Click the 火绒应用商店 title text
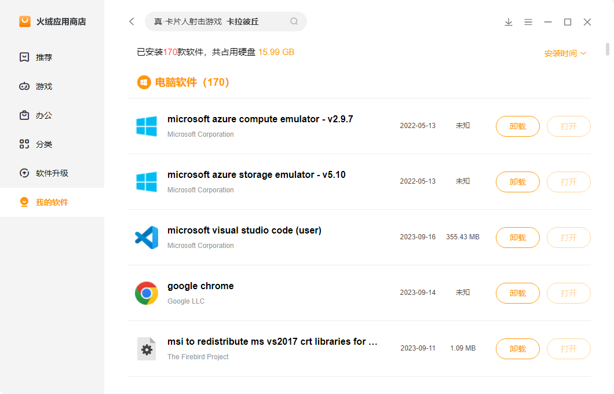Screen dimensions: 614x394 pos(61,21)
